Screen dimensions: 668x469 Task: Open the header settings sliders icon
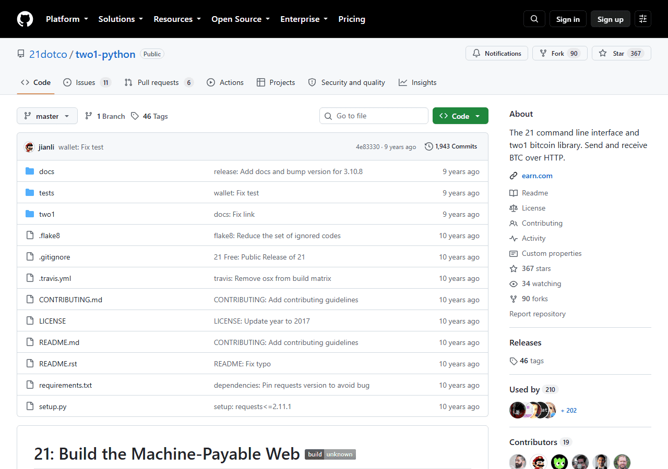643,19
